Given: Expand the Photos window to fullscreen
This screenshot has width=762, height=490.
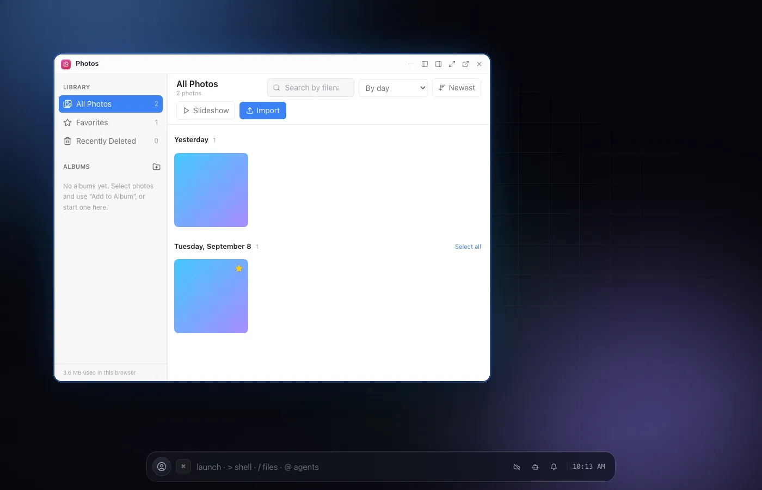Looking at the screenshot, I should click(452, 64).
